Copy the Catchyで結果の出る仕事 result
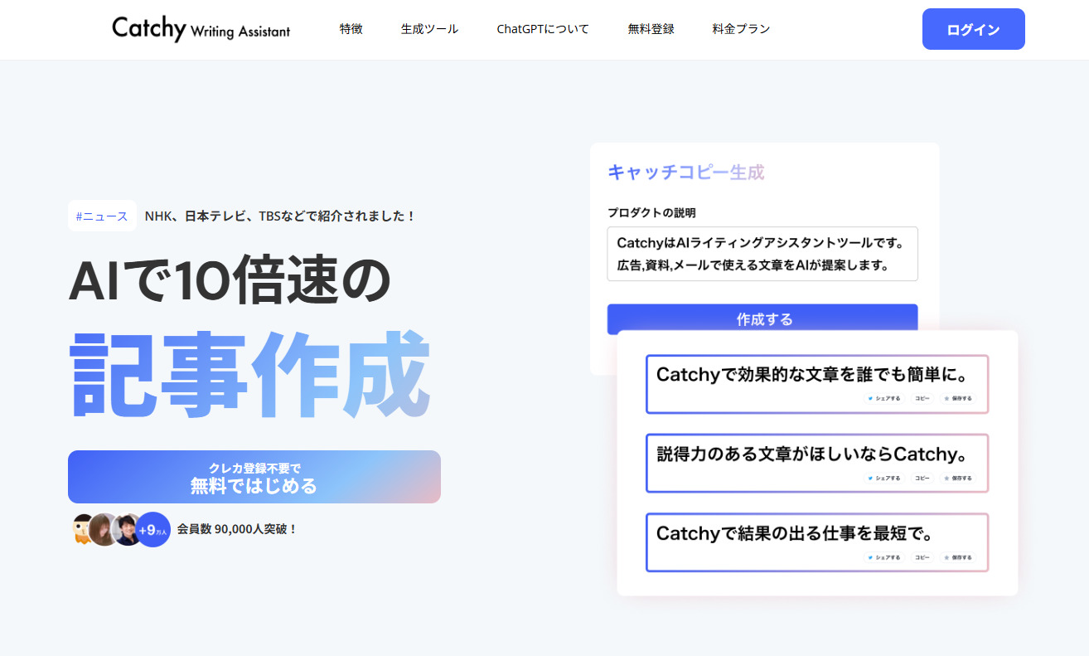Screen dimensions: 1089x656 coord(922,557)
